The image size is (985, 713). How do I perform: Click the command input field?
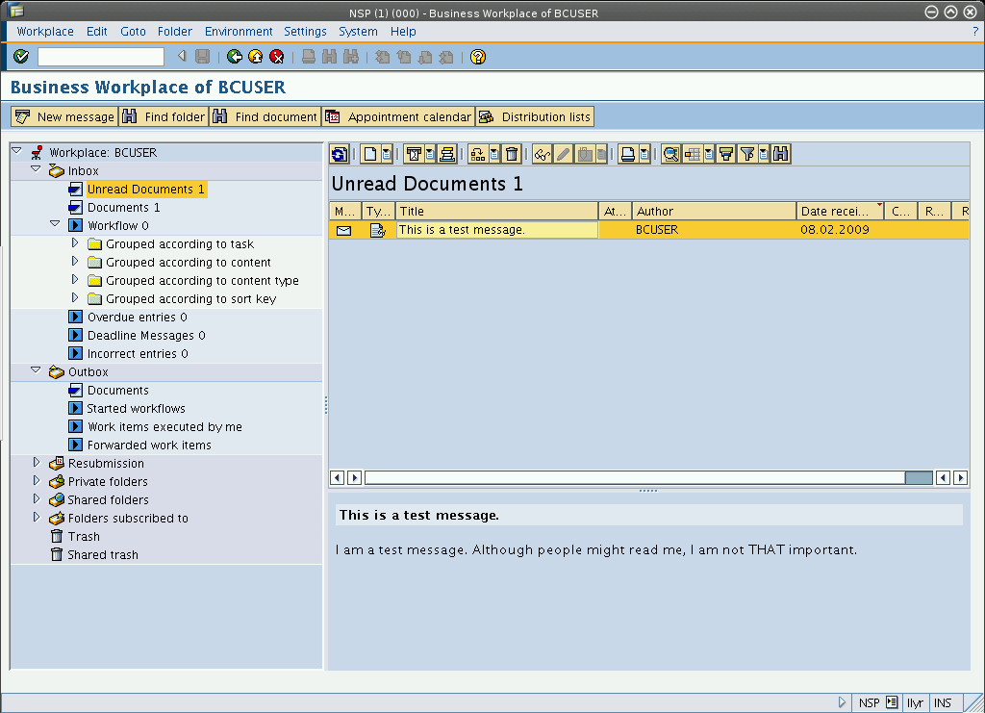[100, 57]
